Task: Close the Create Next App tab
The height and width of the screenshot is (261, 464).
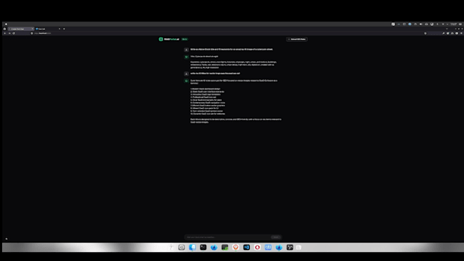Action: (32, 29)
